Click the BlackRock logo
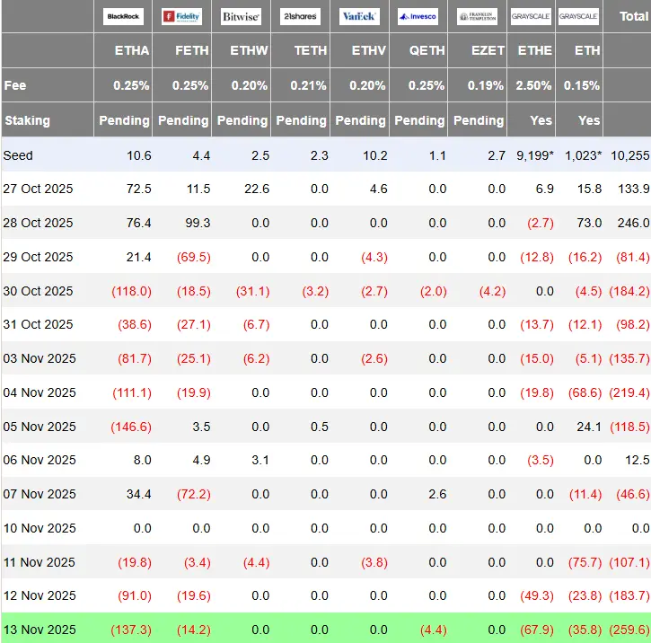Screen dimensions: 651x643 123,16
